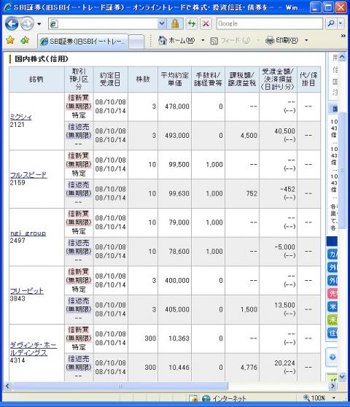Open a new blank browser tab
The height and width of the screenshot is (407, 350).
click(x=136, y=42)
